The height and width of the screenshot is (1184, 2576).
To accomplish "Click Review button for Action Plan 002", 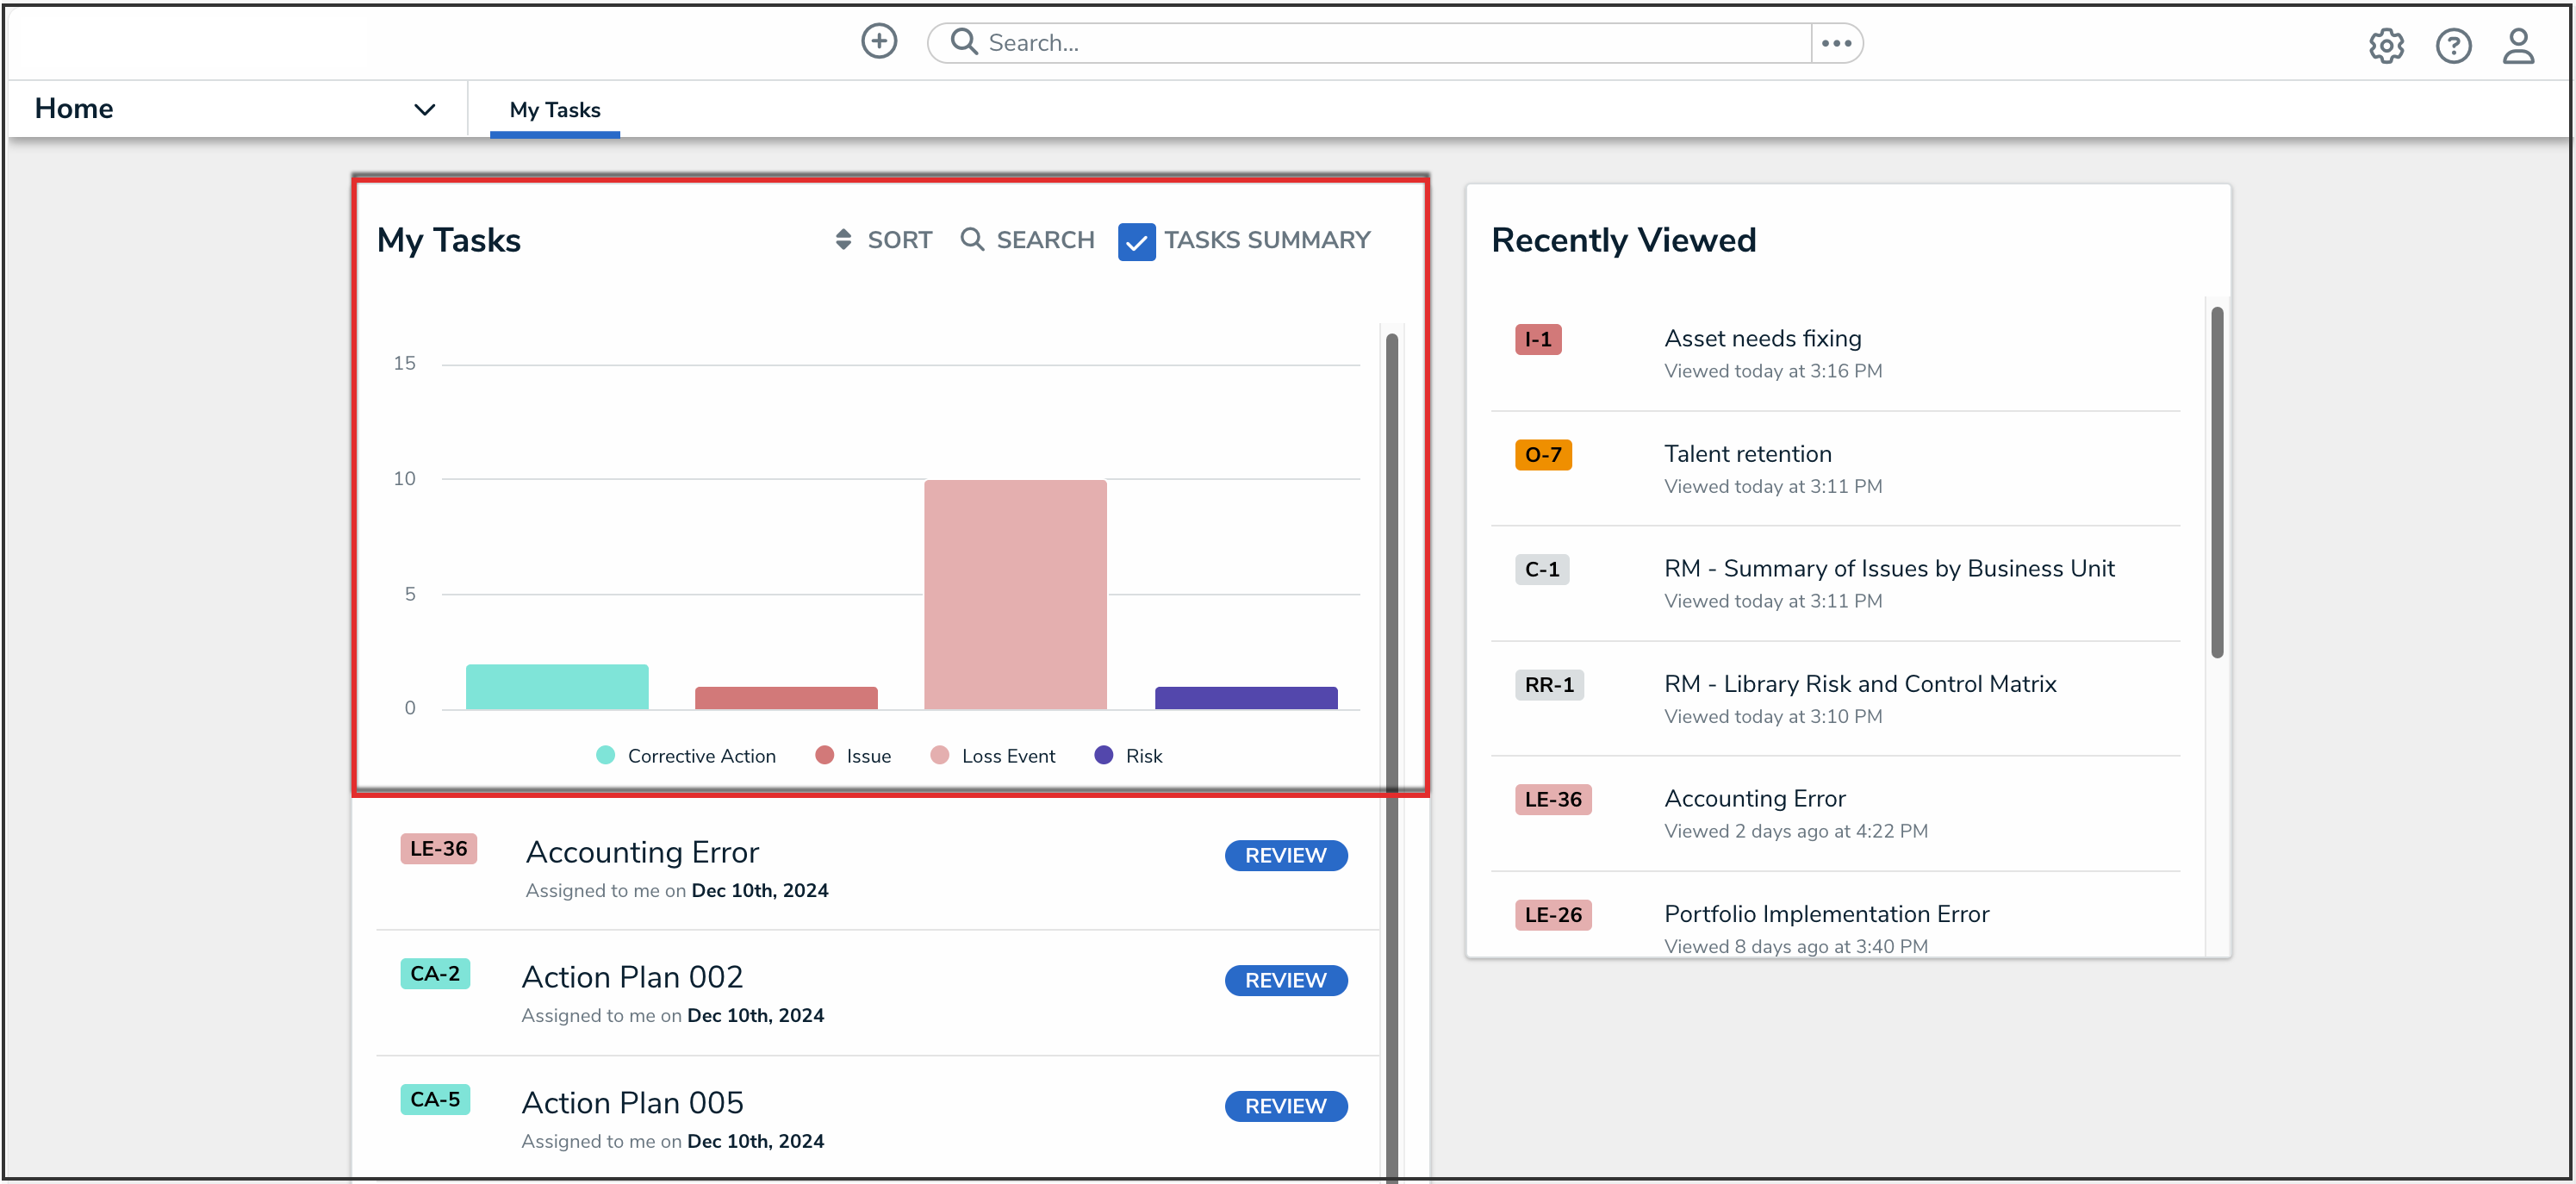I will click(1285, 981).
